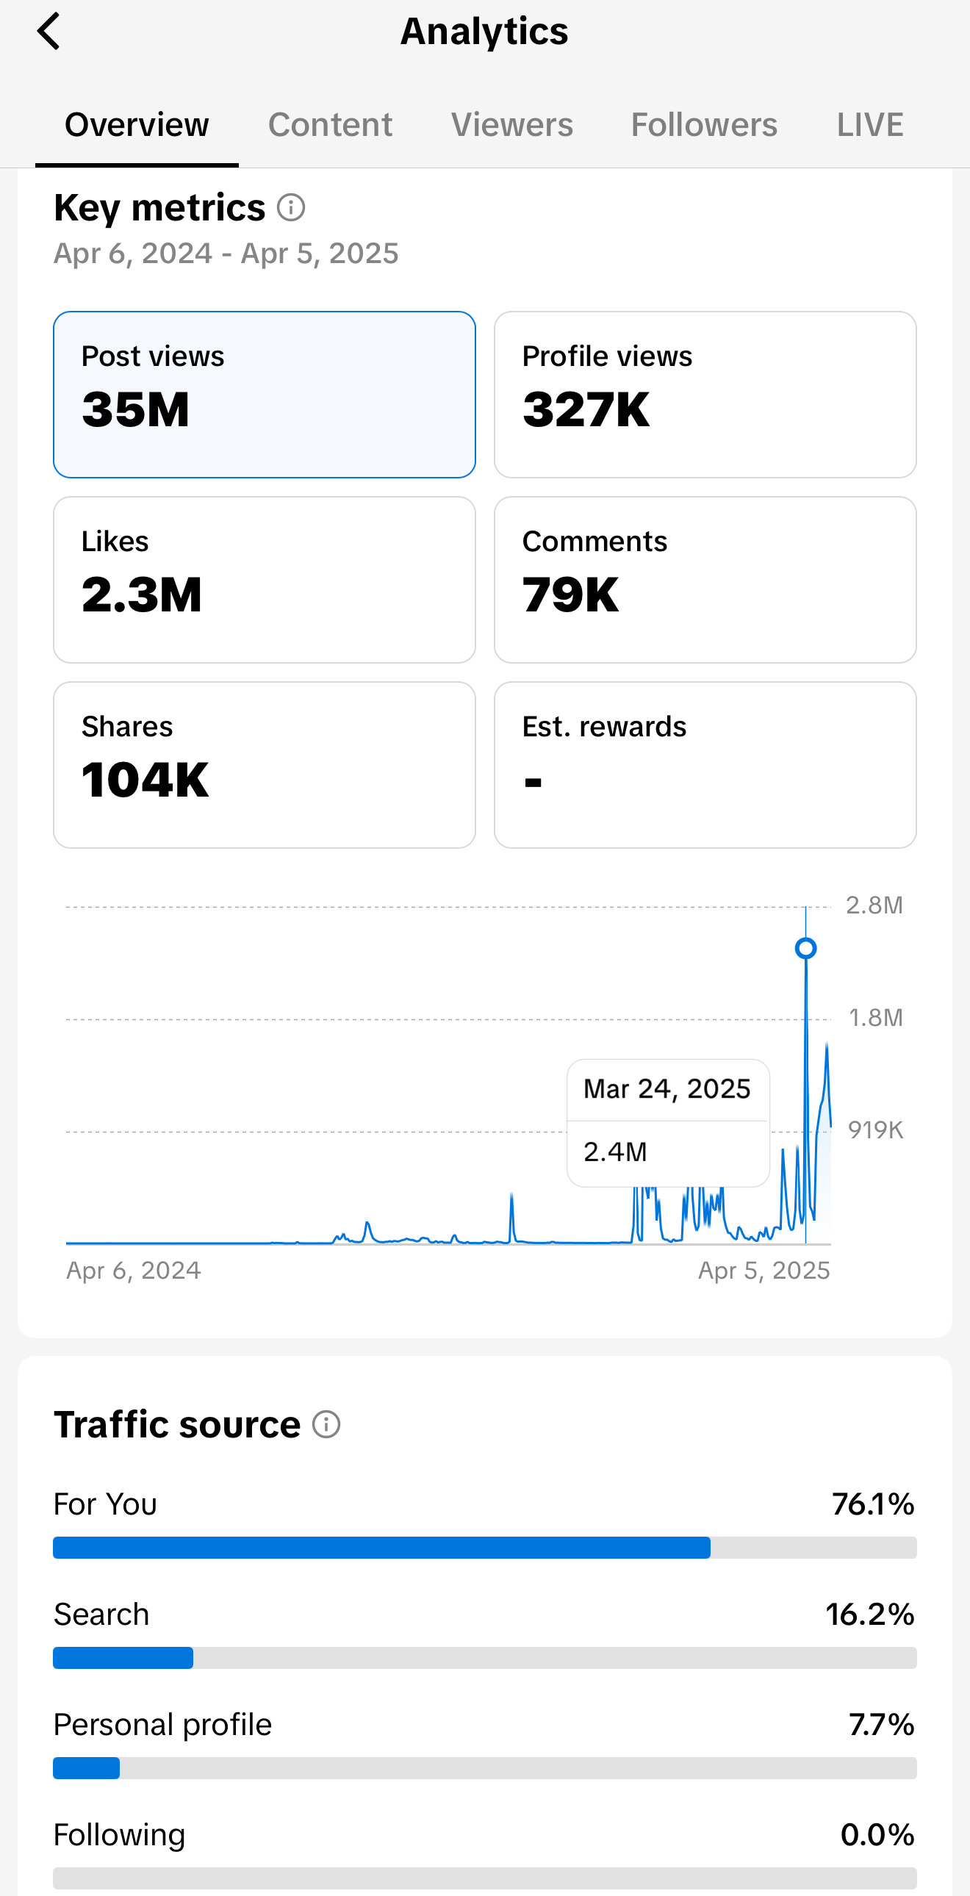This screenshot has width=970, height=1896.
Task: Click the For You traffic bar
Action: 484,1547
